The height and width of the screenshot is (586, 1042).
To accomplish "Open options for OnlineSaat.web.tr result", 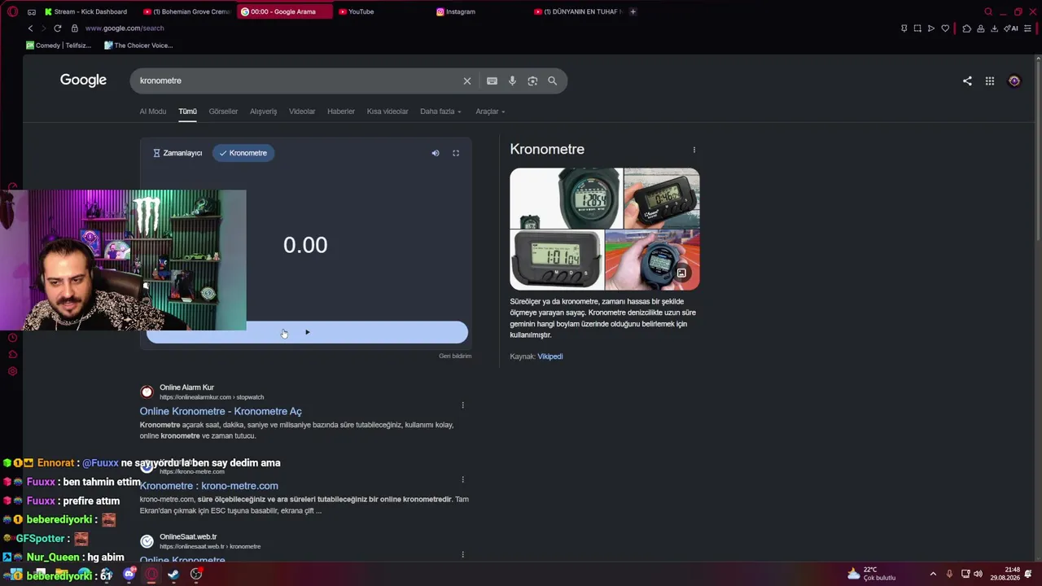I will tap(463, 555).
